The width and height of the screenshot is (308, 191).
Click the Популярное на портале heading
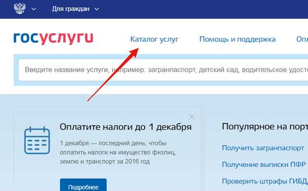click(265, 127)
